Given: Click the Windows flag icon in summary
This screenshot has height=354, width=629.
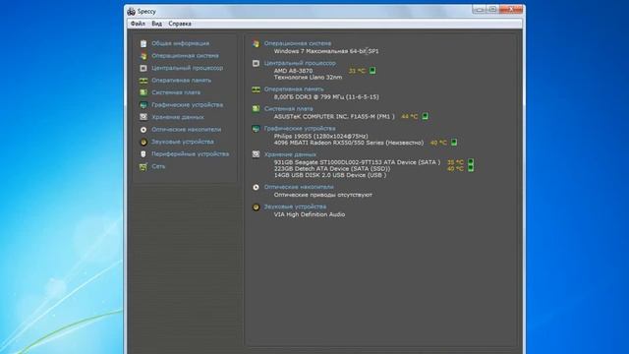Looking at the screenshot, I should 256,43.
